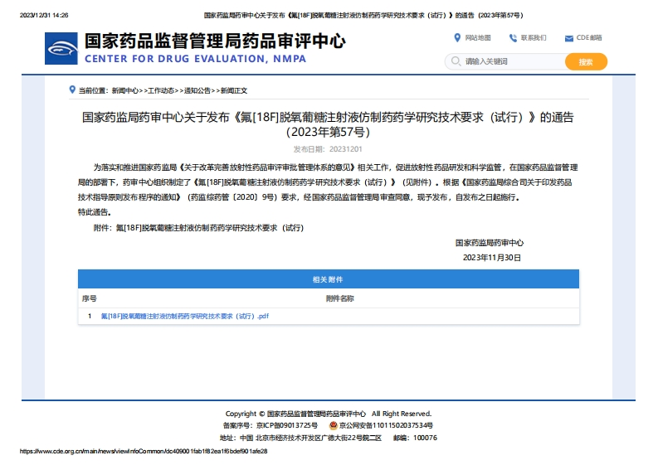The image size is (658, 465).
Task: Click the CDE center logo emblem
Action: pyautogui.click(x=63, y=49)
